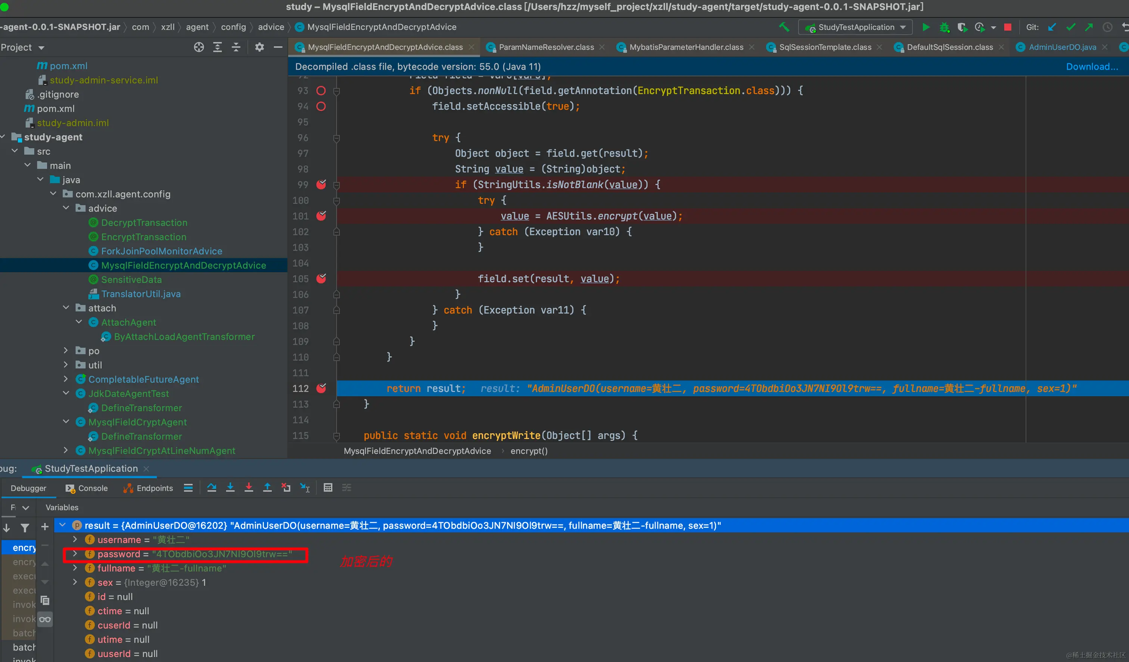Open the Console tab in debugger
Screen dimensions: 1129x662
[x=87, y=488]
